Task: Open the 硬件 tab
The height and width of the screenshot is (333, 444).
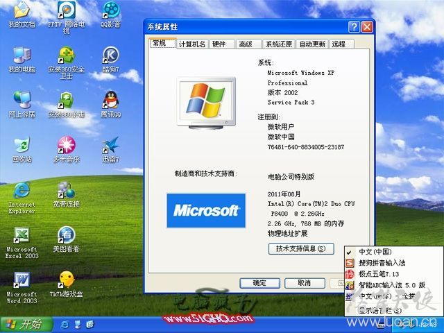Action: tap(222, 44)
